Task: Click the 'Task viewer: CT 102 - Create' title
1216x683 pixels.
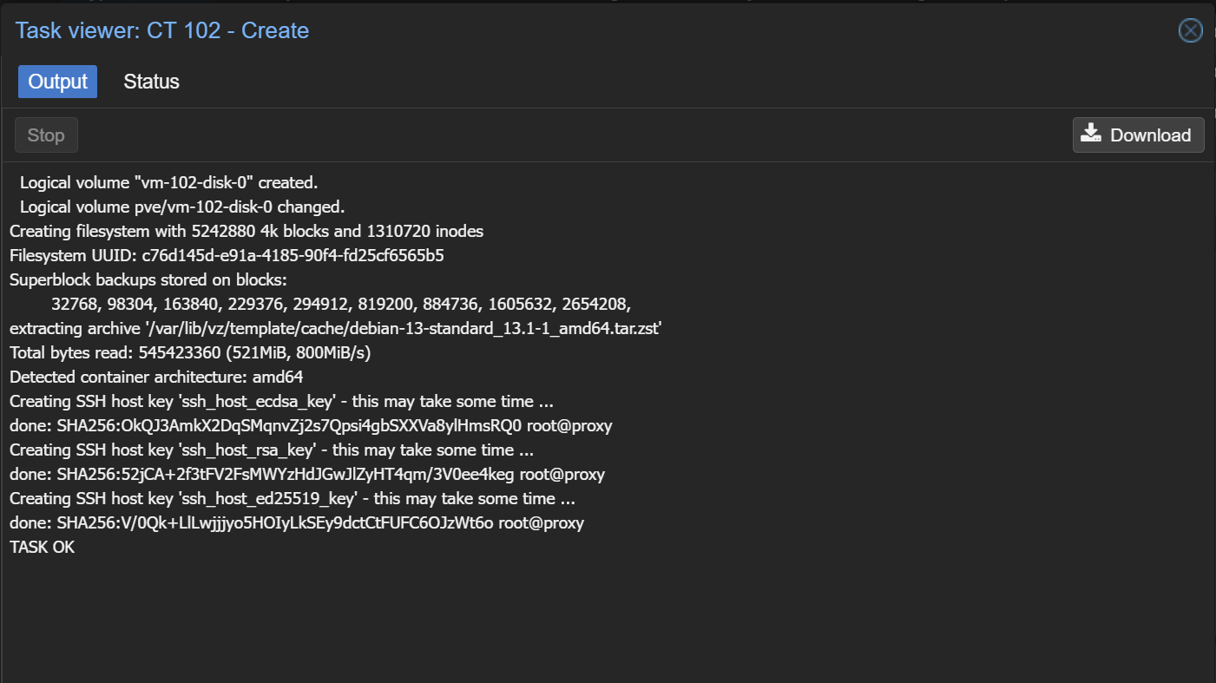Action: tap(162, 31)
